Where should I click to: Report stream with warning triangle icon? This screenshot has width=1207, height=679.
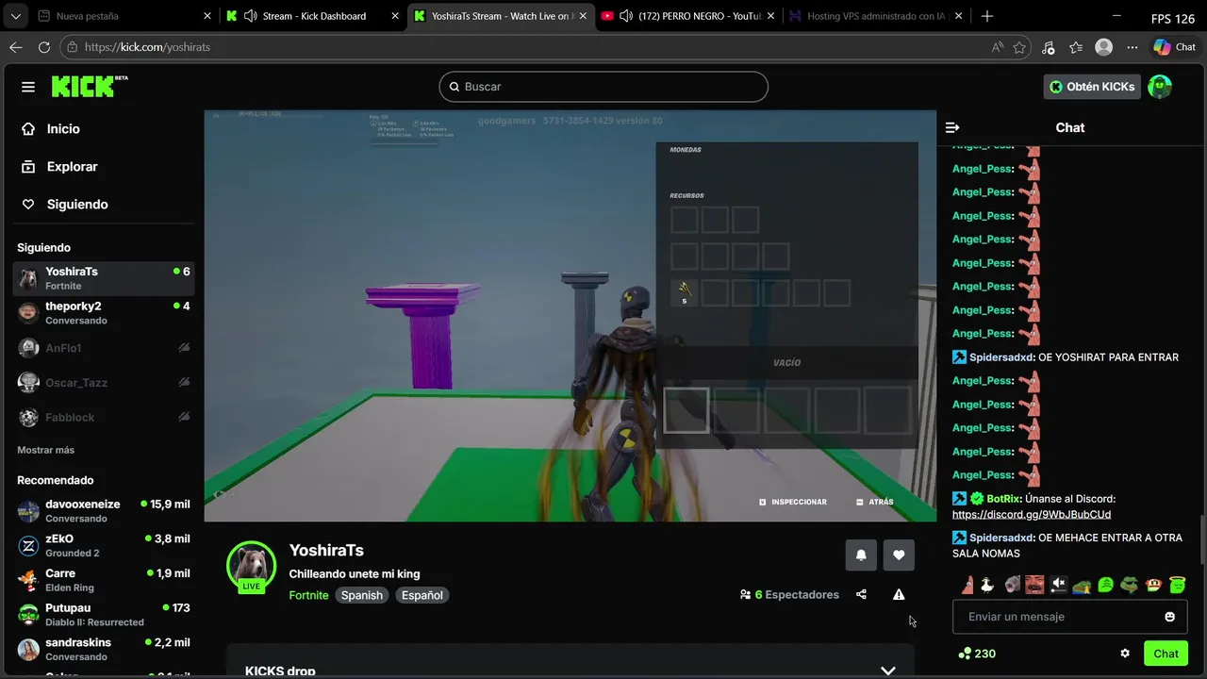(899, 594)
